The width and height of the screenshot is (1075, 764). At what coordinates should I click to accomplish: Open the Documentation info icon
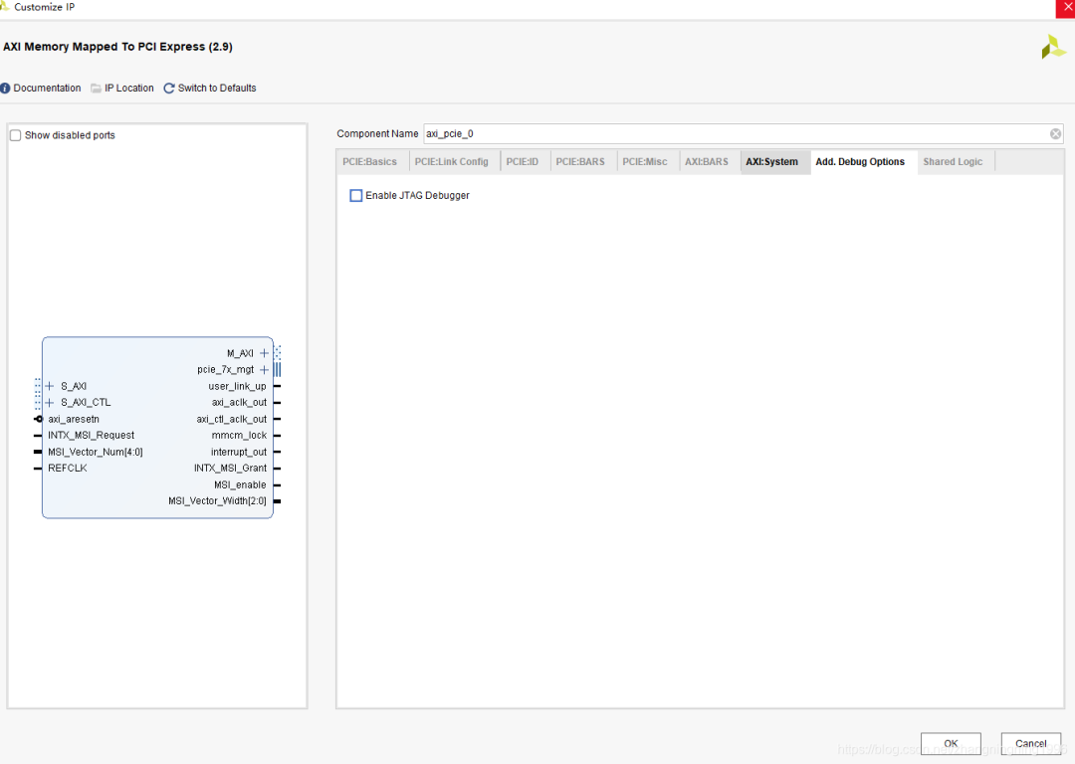pyautogui.click(x=6, y=89)
